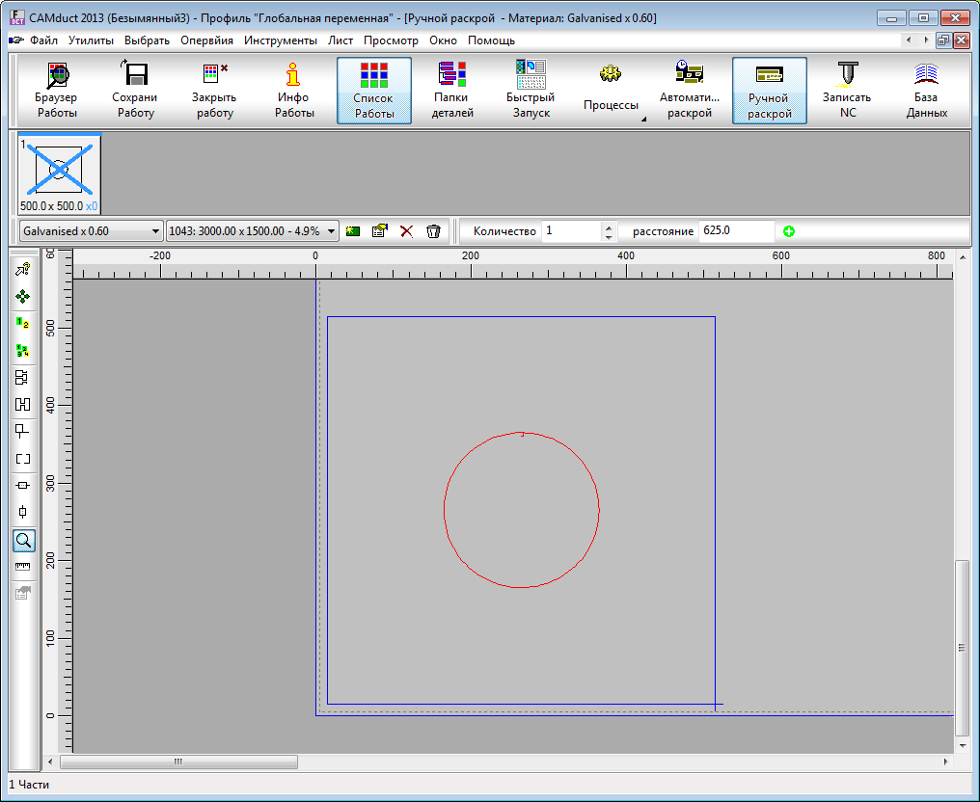Click the menu bar scroll-right arrow

tap(926, 40)
